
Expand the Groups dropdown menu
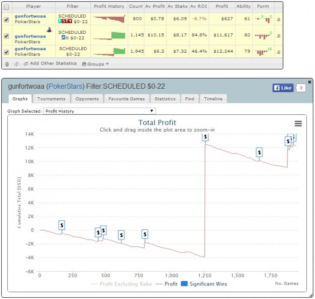pos(95,64)
